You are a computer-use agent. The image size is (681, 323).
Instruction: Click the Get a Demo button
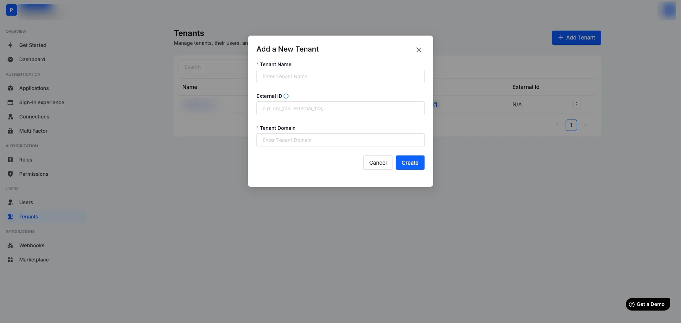point(648,304)
